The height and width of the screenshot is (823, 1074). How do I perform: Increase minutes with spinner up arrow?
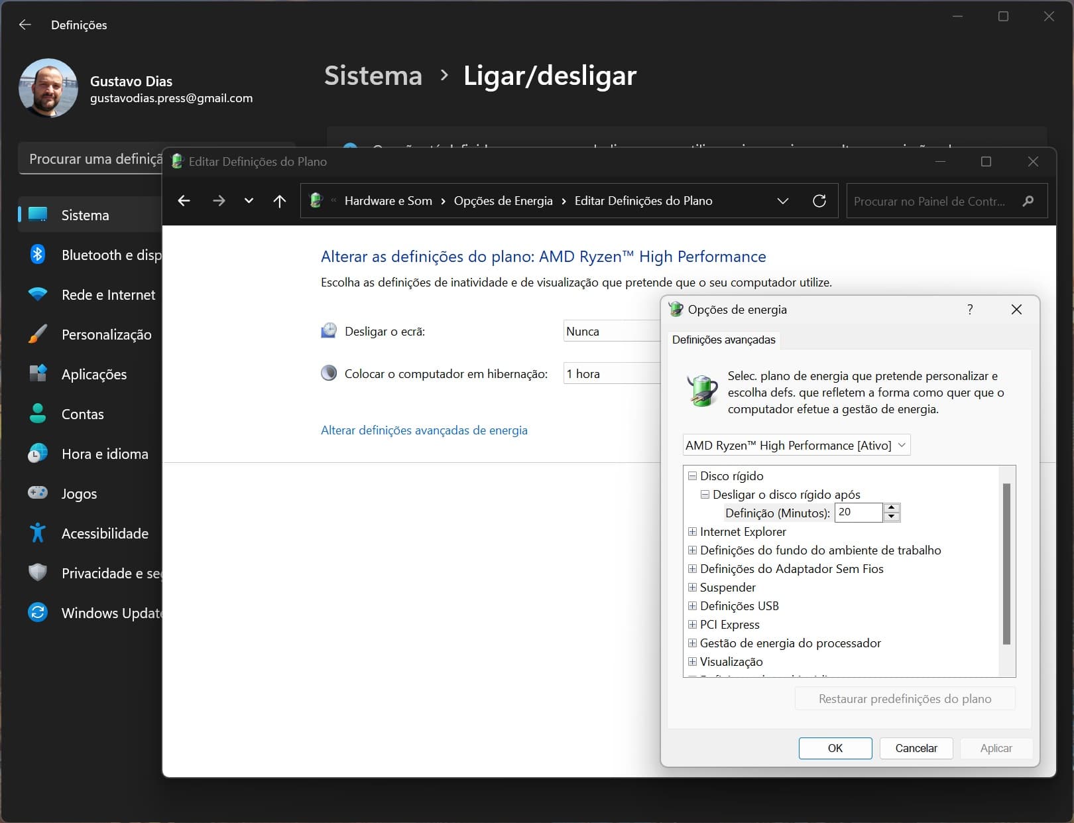click(892, 508)
